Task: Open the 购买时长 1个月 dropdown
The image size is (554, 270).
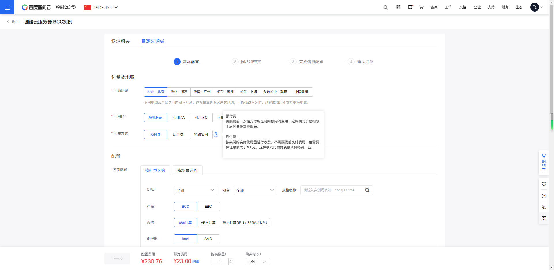Action: [x=257, y=262]
